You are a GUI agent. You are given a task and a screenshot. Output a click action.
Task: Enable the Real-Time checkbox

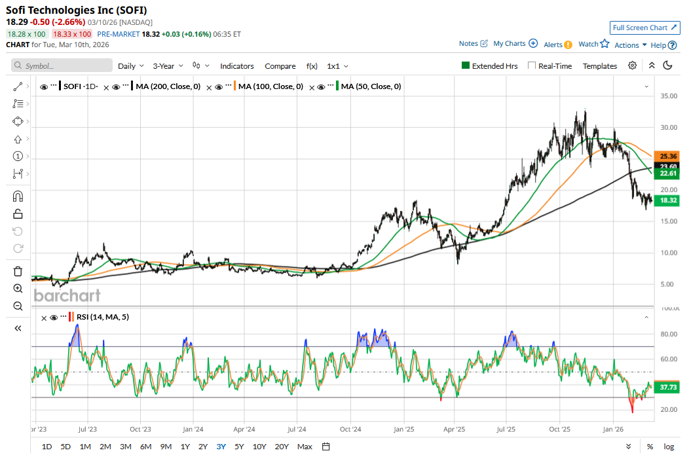(532, 66)
